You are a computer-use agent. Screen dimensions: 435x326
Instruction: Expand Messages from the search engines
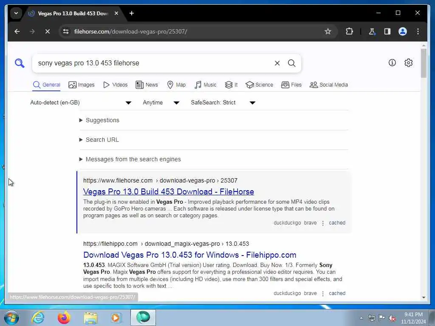tap(130, 160)
